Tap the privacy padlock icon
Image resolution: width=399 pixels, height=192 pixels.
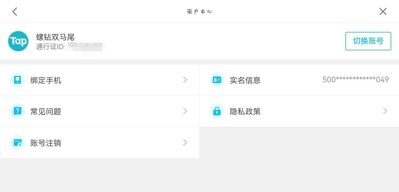click(x=217, y=111)
